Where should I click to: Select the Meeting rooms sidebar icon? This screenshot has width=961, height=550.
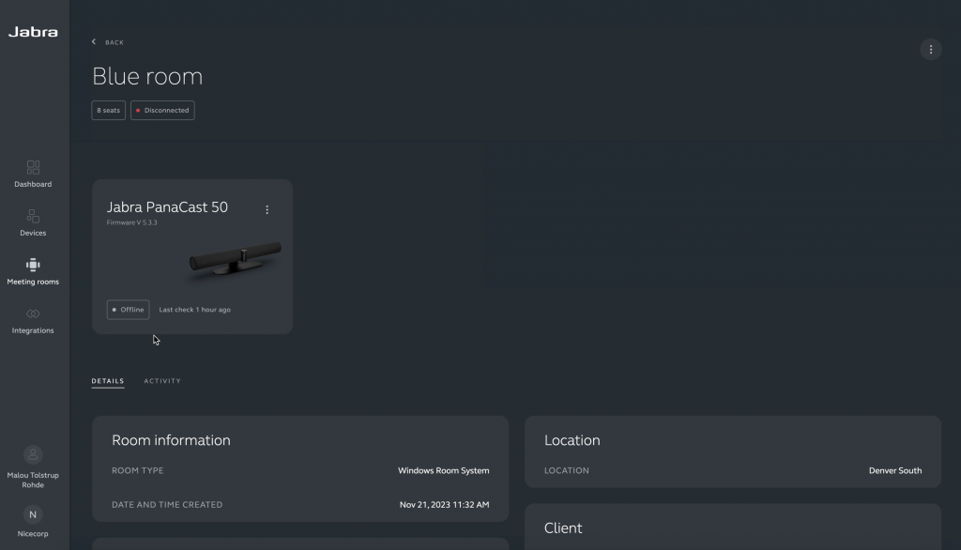click(x=33, y=265)
